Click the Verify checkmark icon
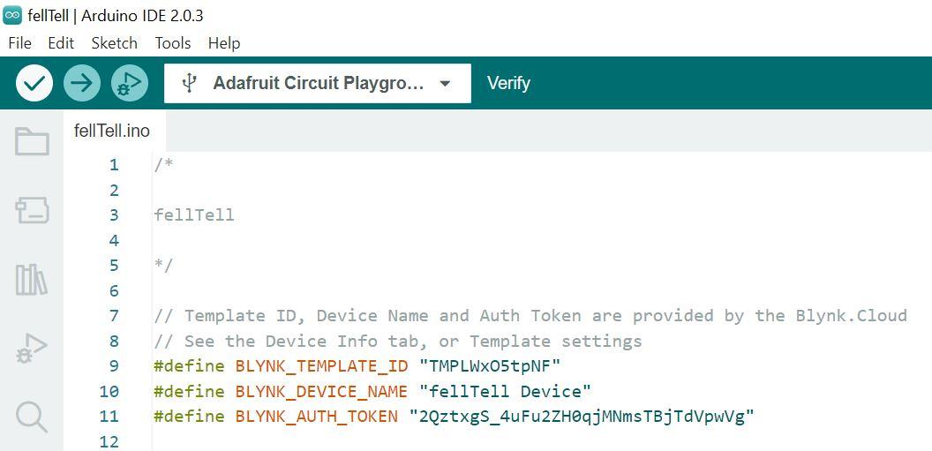The width and height of the screenshot is (932, 451). click(x=34, y=84)
